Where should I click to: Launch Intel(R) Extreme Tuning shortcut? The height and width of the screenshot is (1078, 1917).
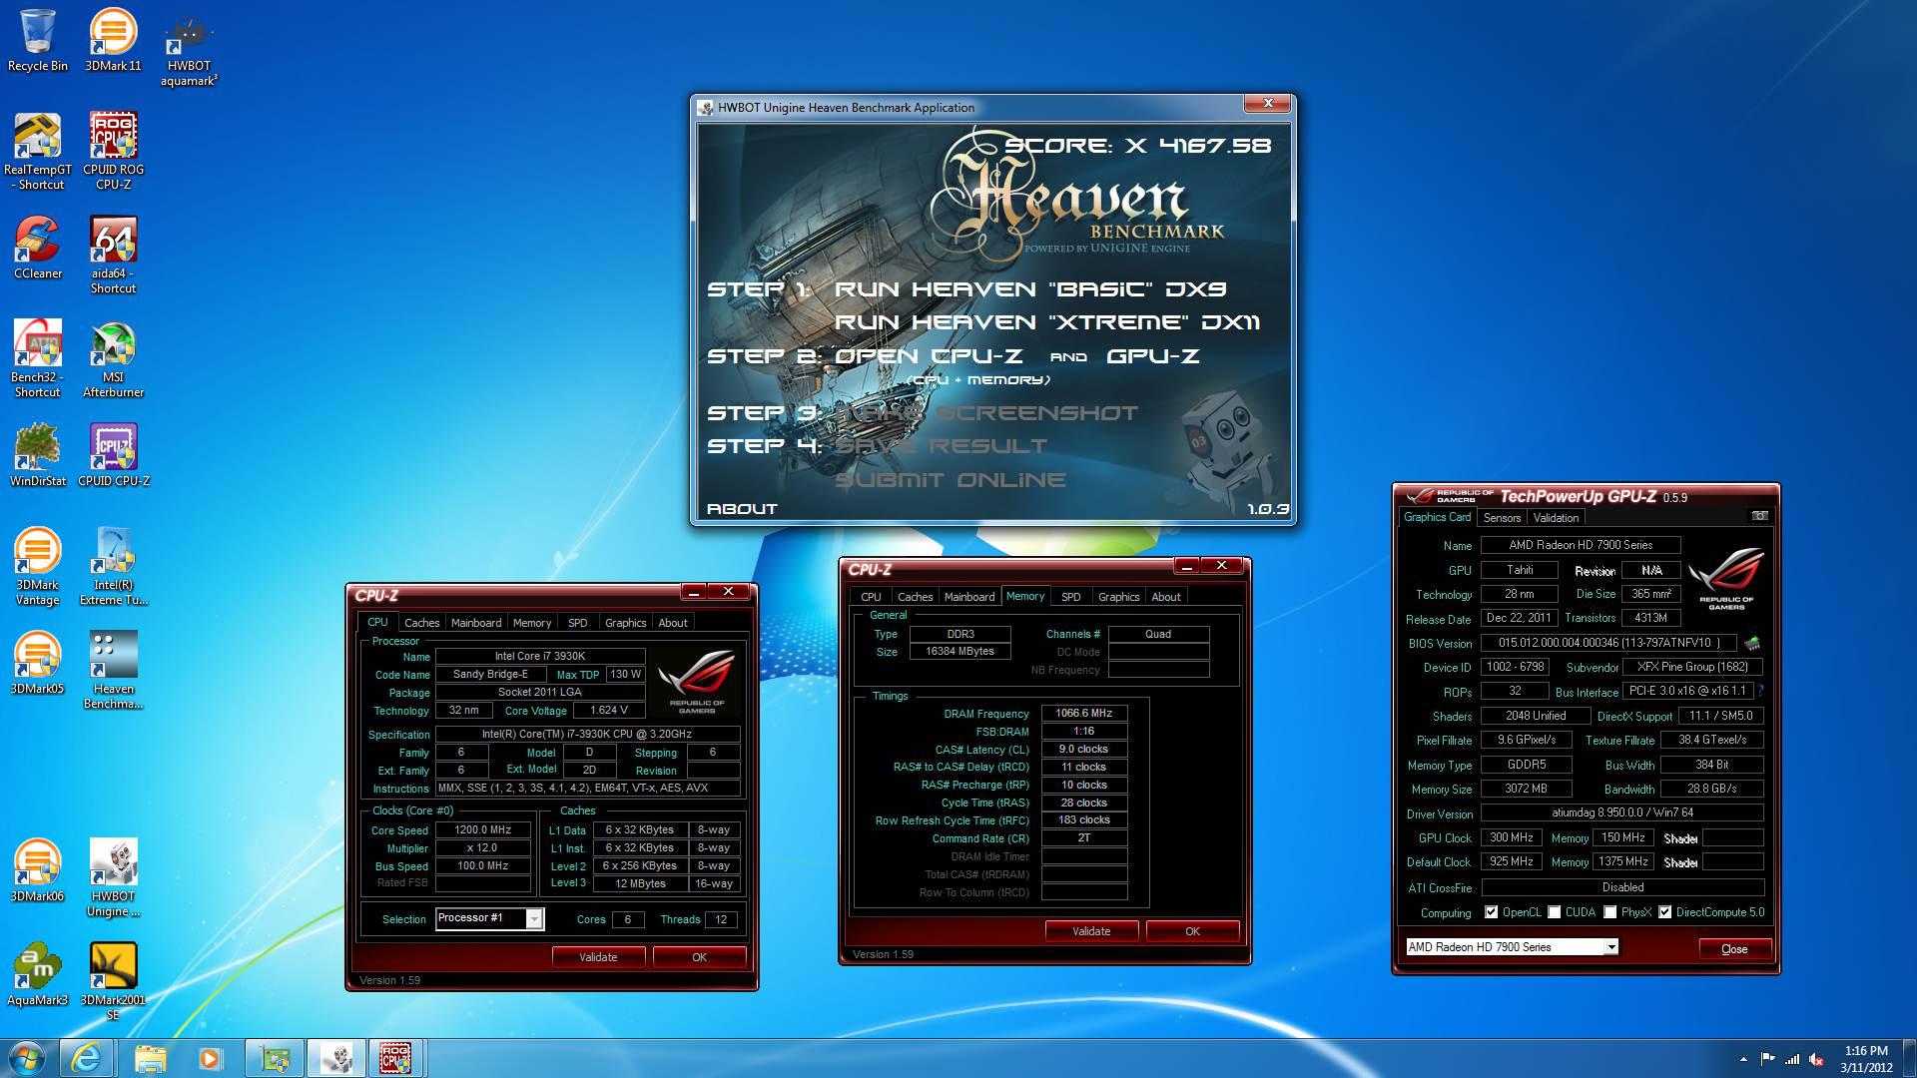coord(113,566)
